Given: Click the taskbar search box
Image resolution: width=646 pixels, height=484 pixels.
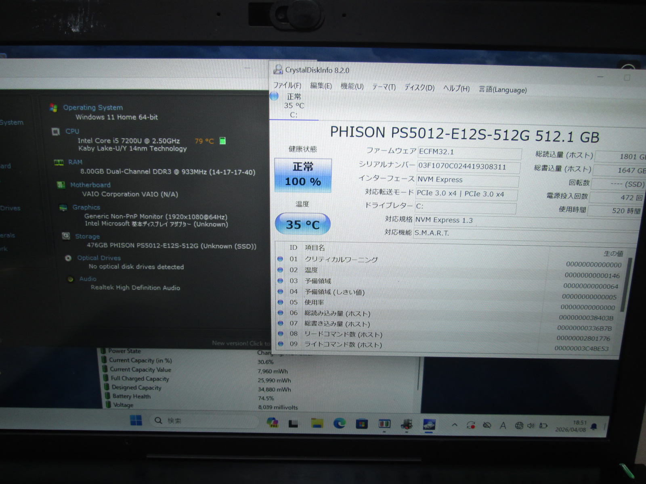Looking at the screenshot, I should tap(204, 421).
